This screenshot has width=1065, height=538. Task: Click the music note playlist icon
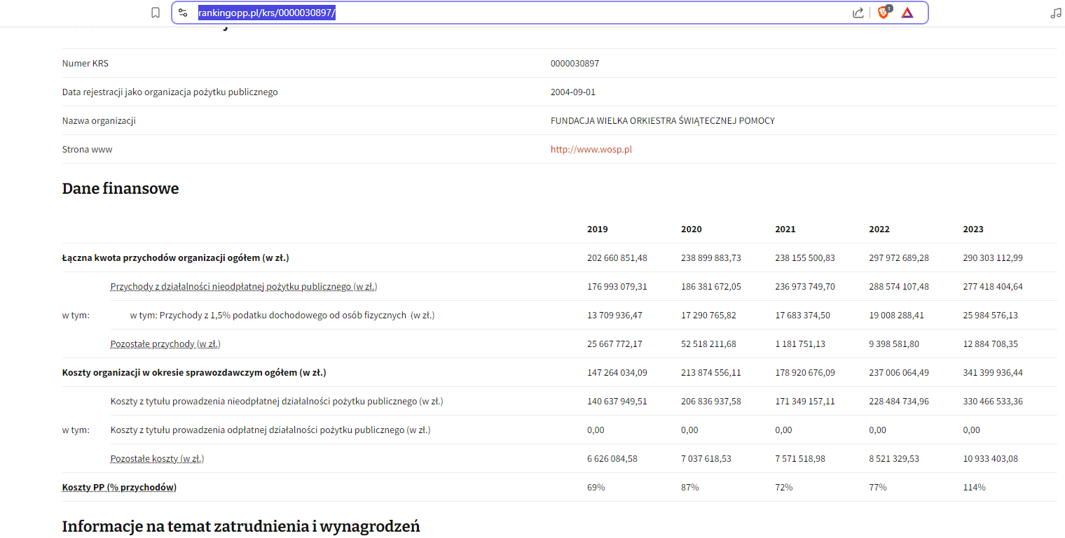1056,13
